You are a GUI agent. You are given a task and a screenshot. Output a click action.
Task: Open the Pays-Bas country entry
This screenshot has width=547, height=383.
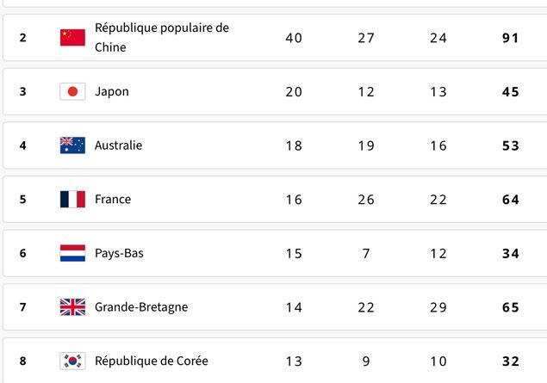tap(120, 253)
